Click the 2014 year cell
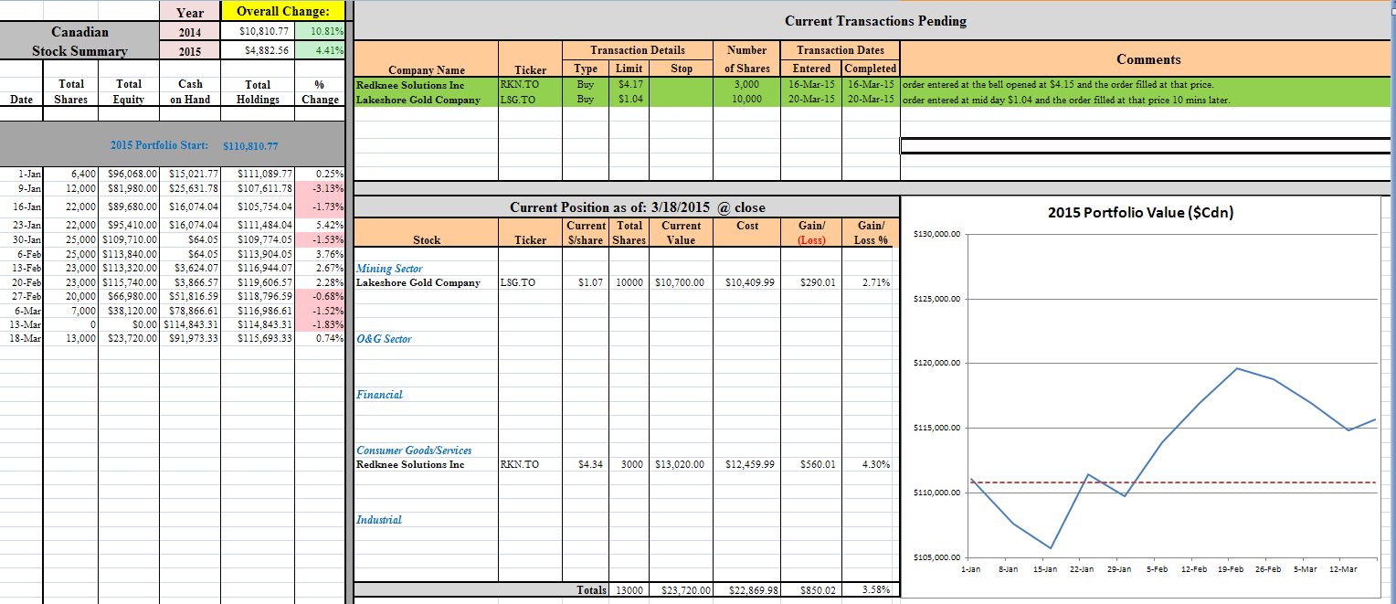The width and height of the screenshot is (1396, 604). coord(189,31)
